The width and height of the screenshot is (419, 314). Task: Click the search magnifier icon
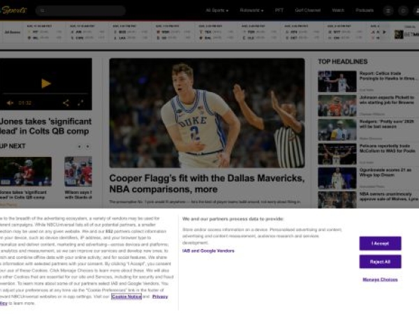point(43,10)
